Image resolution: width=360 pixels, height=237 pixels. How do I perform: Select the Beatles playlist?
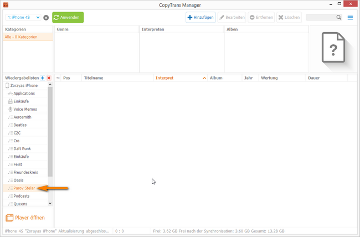point(25,125)
